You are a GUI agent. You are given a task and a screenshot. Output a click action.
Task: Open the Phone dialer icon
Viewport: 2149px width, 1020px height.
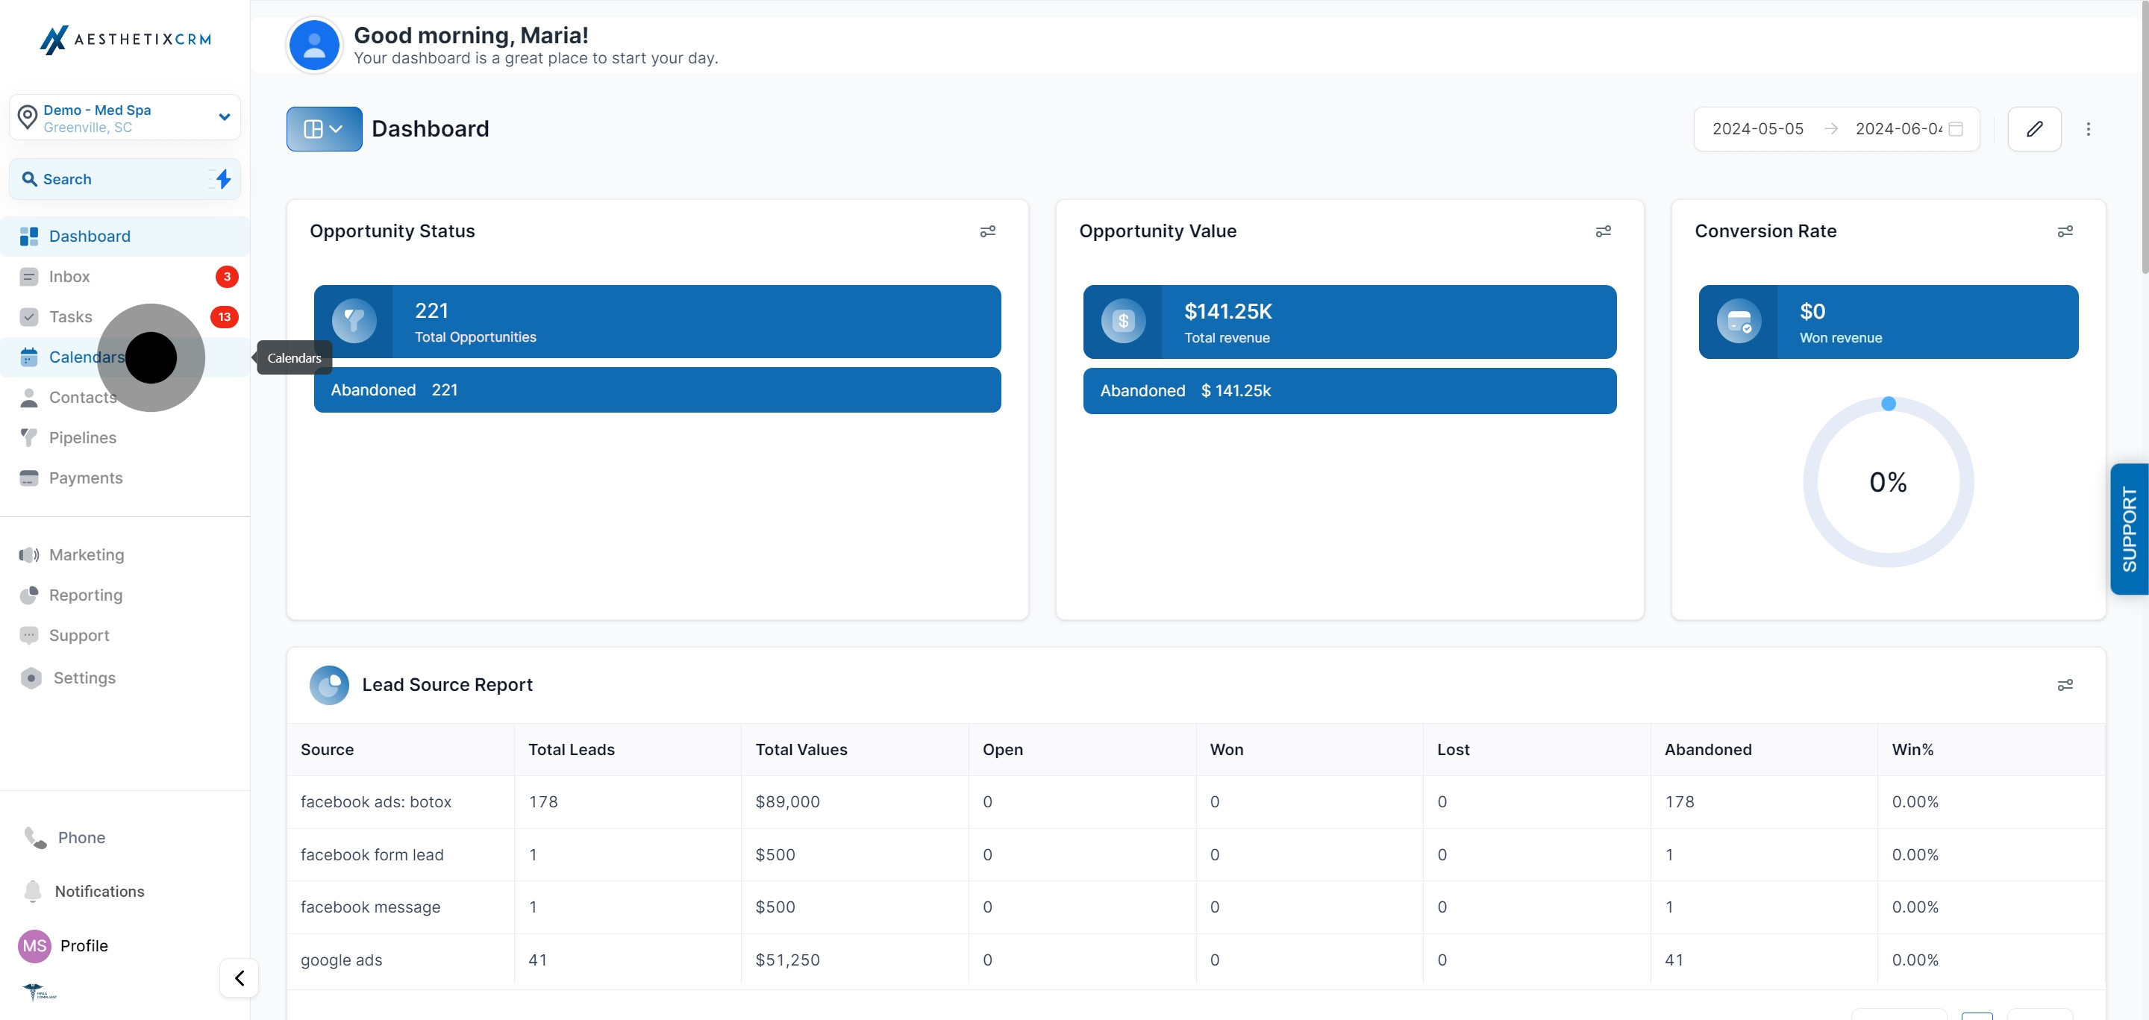[35, 837]
